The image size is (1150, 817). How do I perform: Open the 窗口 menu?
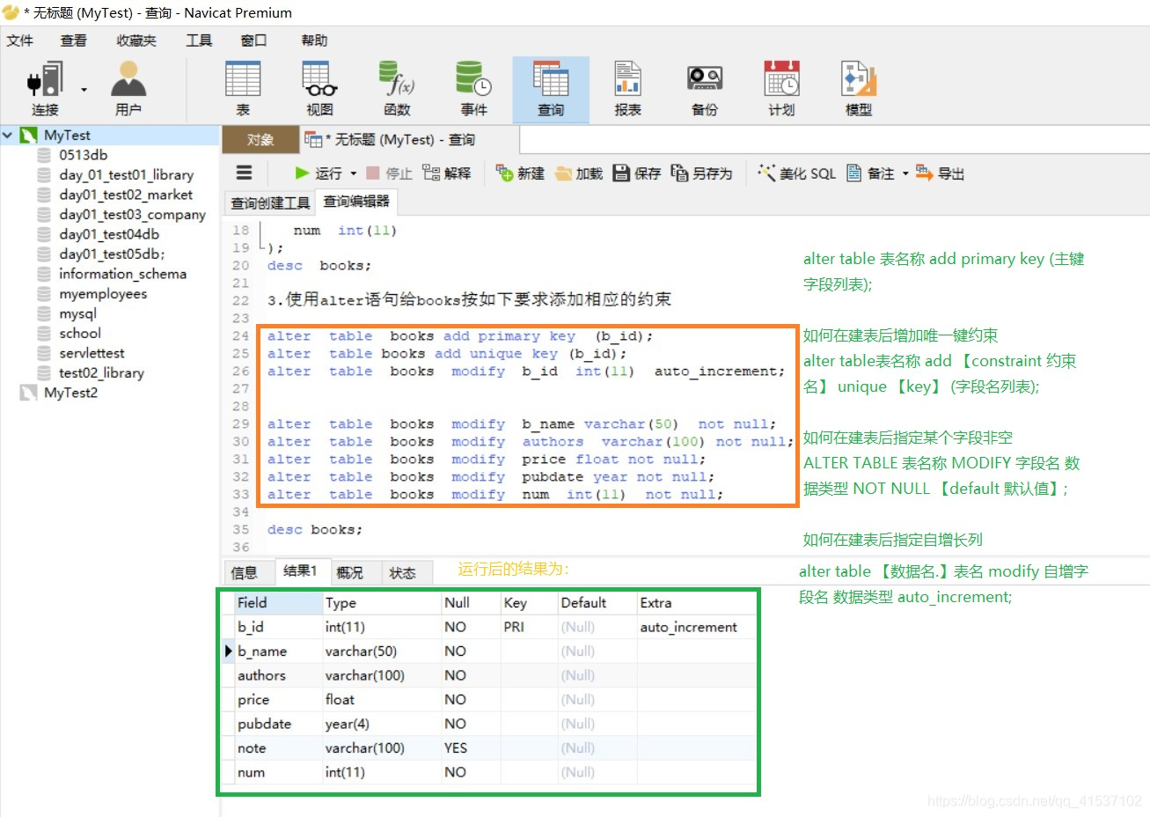tap(253, 40)
